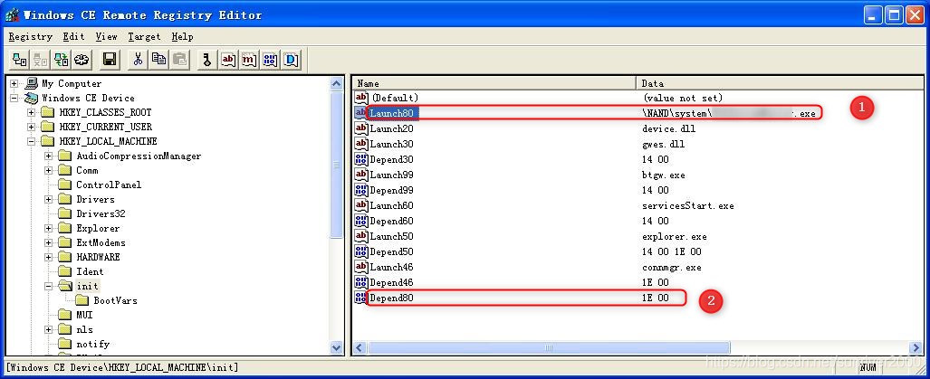930x379 pixels.
Task: Expand the AudioCompressionManager key
Action: pos(49,156)
